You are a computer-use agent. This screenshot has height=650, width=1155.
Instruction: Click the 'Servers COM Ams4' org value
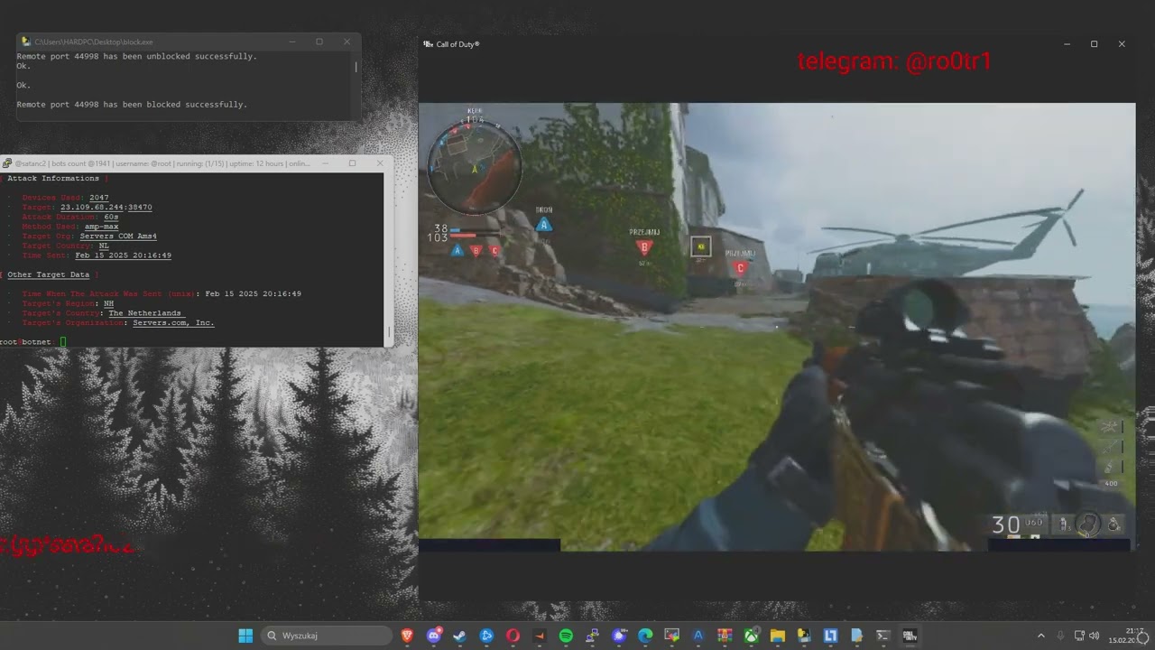118,237
